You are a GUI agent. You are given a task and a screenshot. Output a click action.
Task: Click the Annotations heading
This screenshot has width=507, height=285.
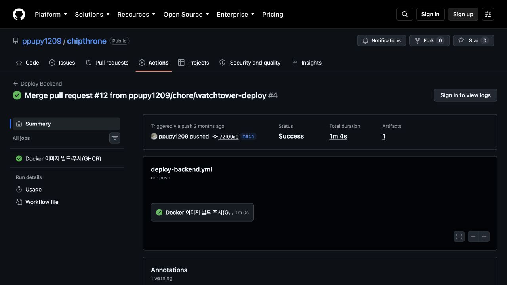[169, 270]
